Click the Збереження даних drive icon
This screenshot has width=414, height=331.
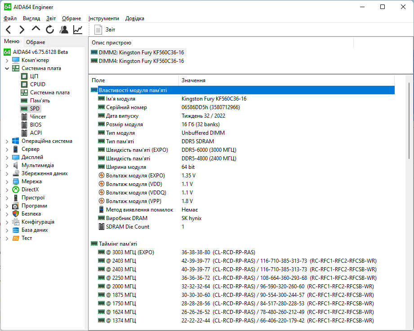(x=16, y=173)
